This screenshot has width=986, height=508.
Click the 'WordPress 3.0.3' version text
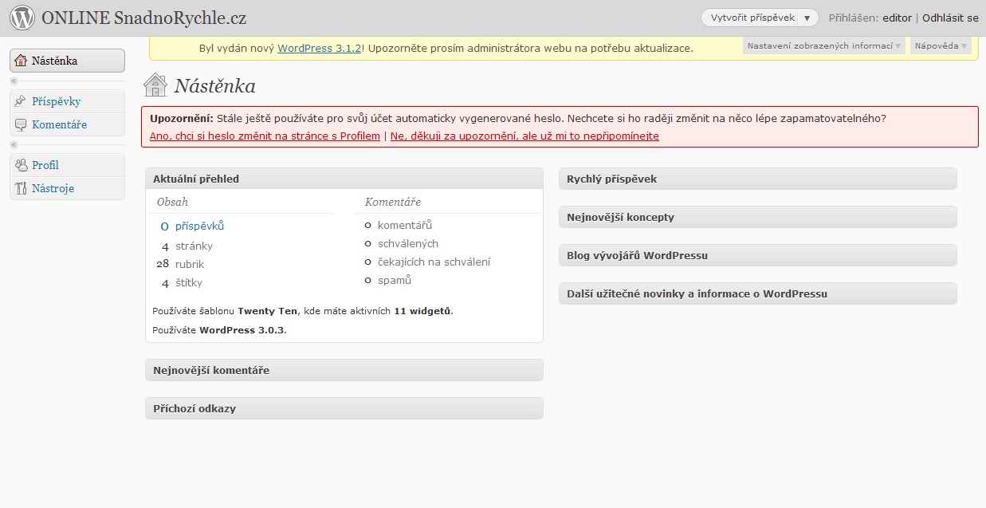click(242, 329)
